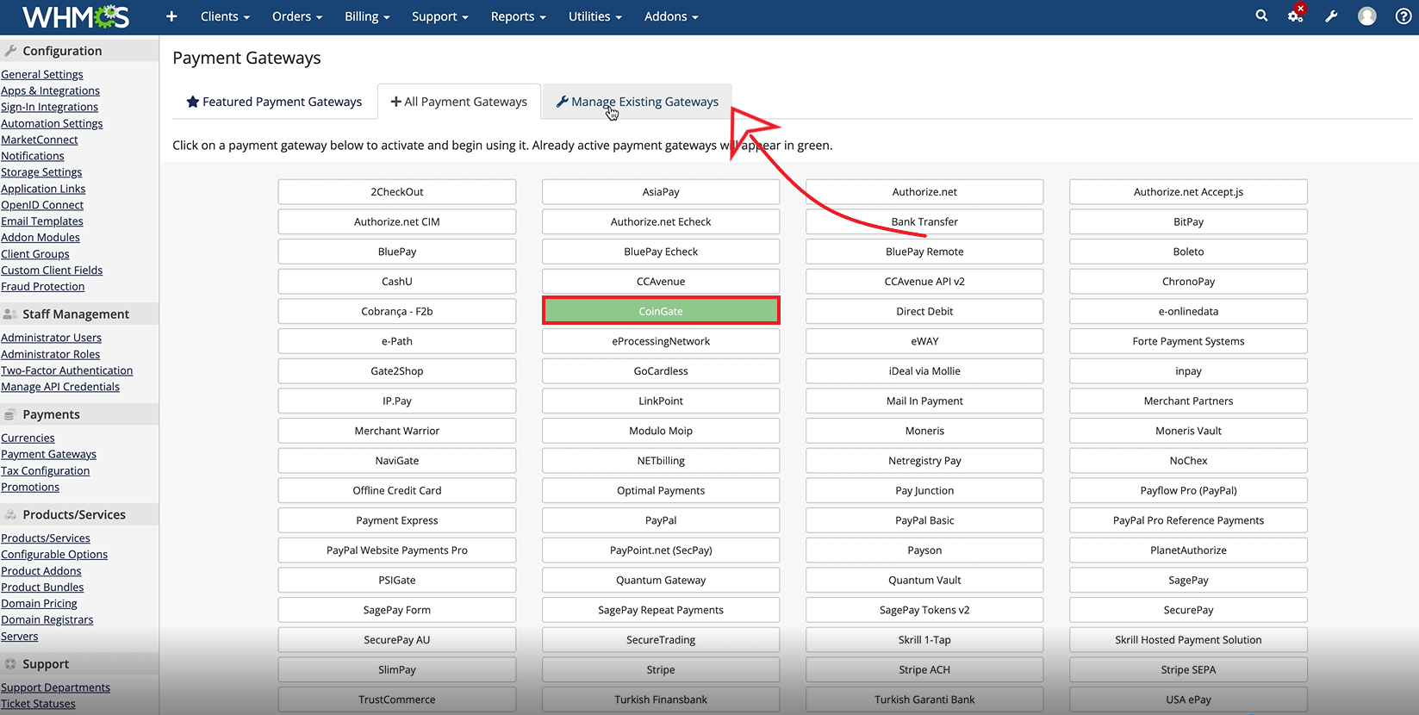Activate the Skrill 1-Tap gateway
The height and width of the screenshot is (715, 1419).
(924, 639)
